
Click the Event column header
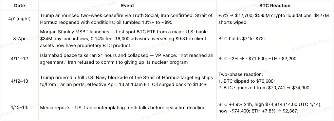coord(127,6)
